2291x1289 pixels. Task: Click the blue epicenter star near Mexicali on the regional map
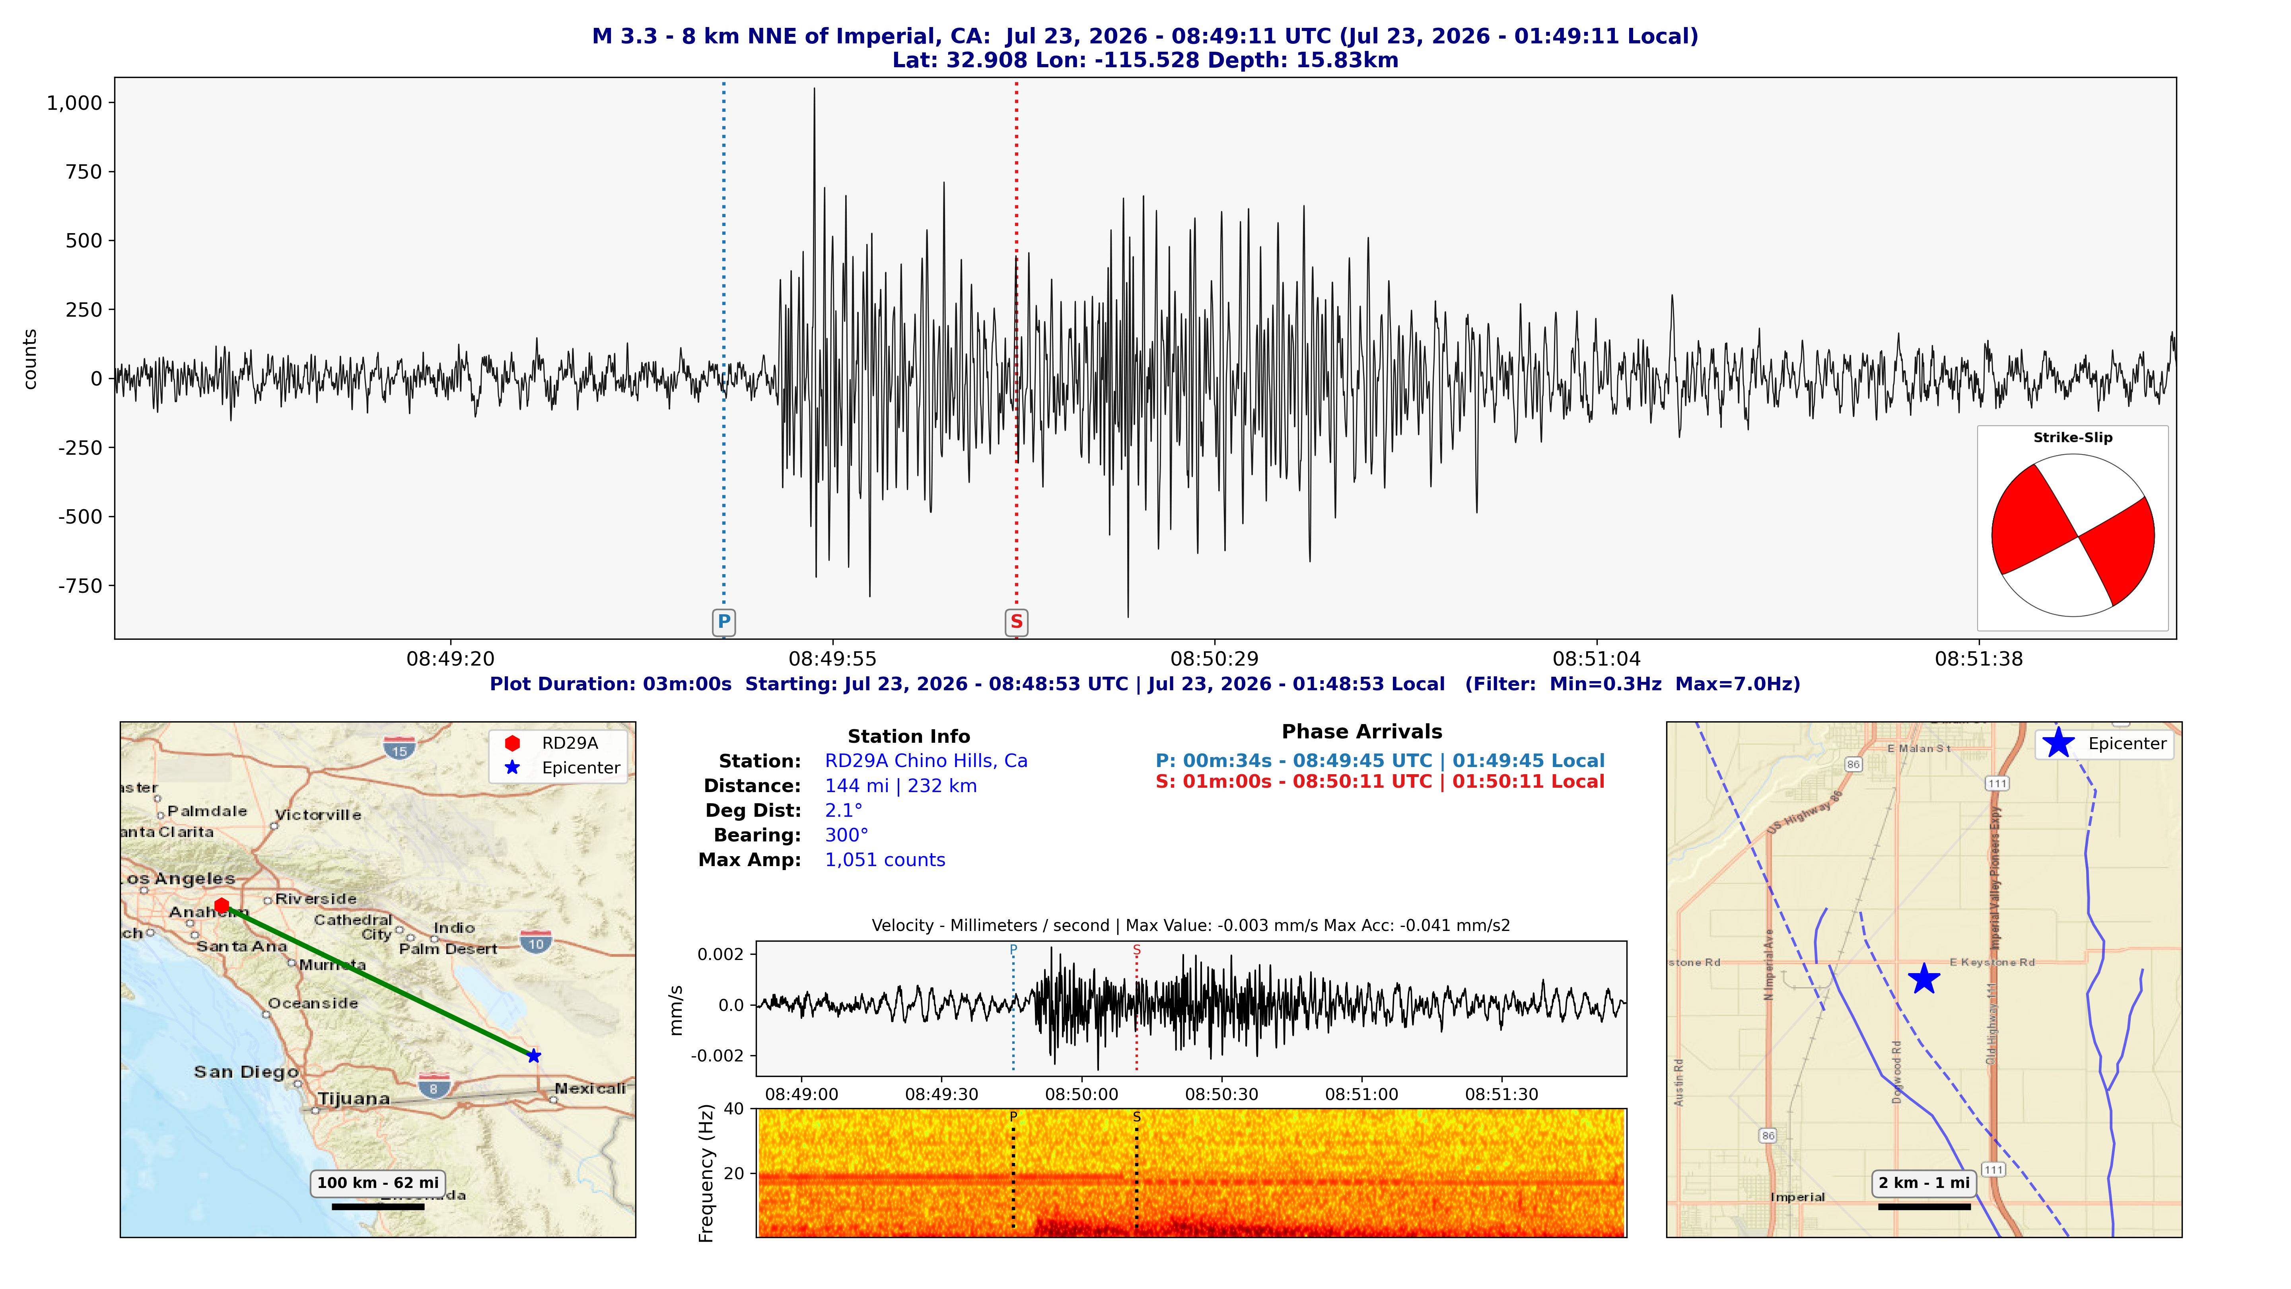click(x=534, y=1056)
